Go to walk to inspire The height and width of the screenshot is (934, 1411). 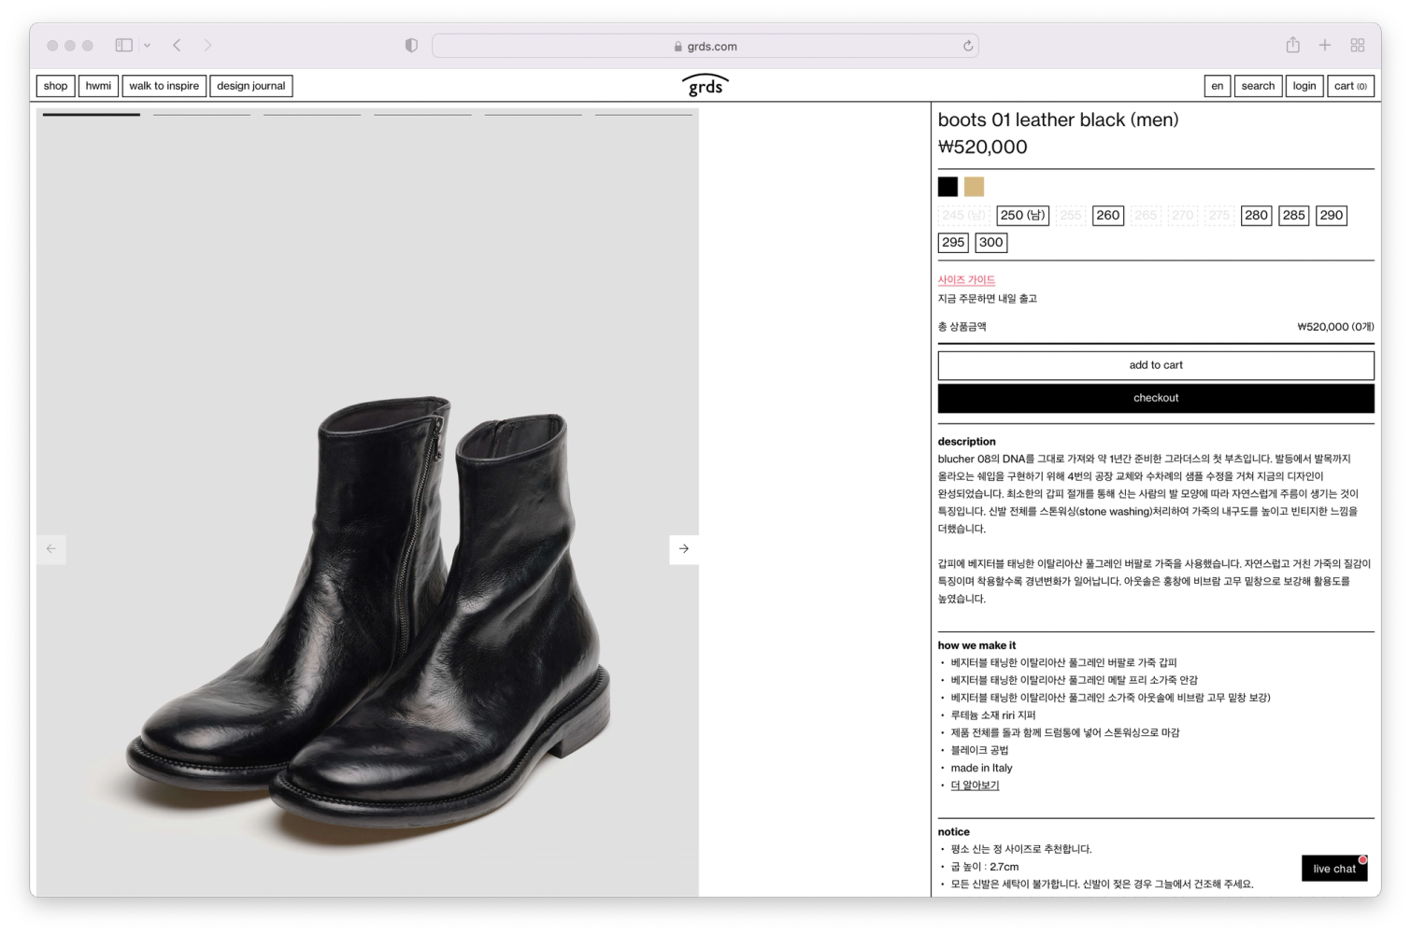point(164,86)
